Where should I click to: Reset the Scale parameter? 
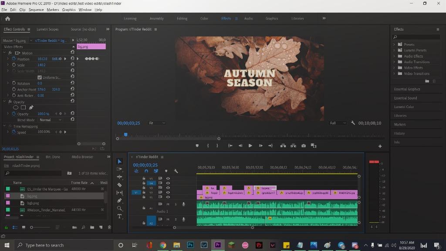[72, 65]
